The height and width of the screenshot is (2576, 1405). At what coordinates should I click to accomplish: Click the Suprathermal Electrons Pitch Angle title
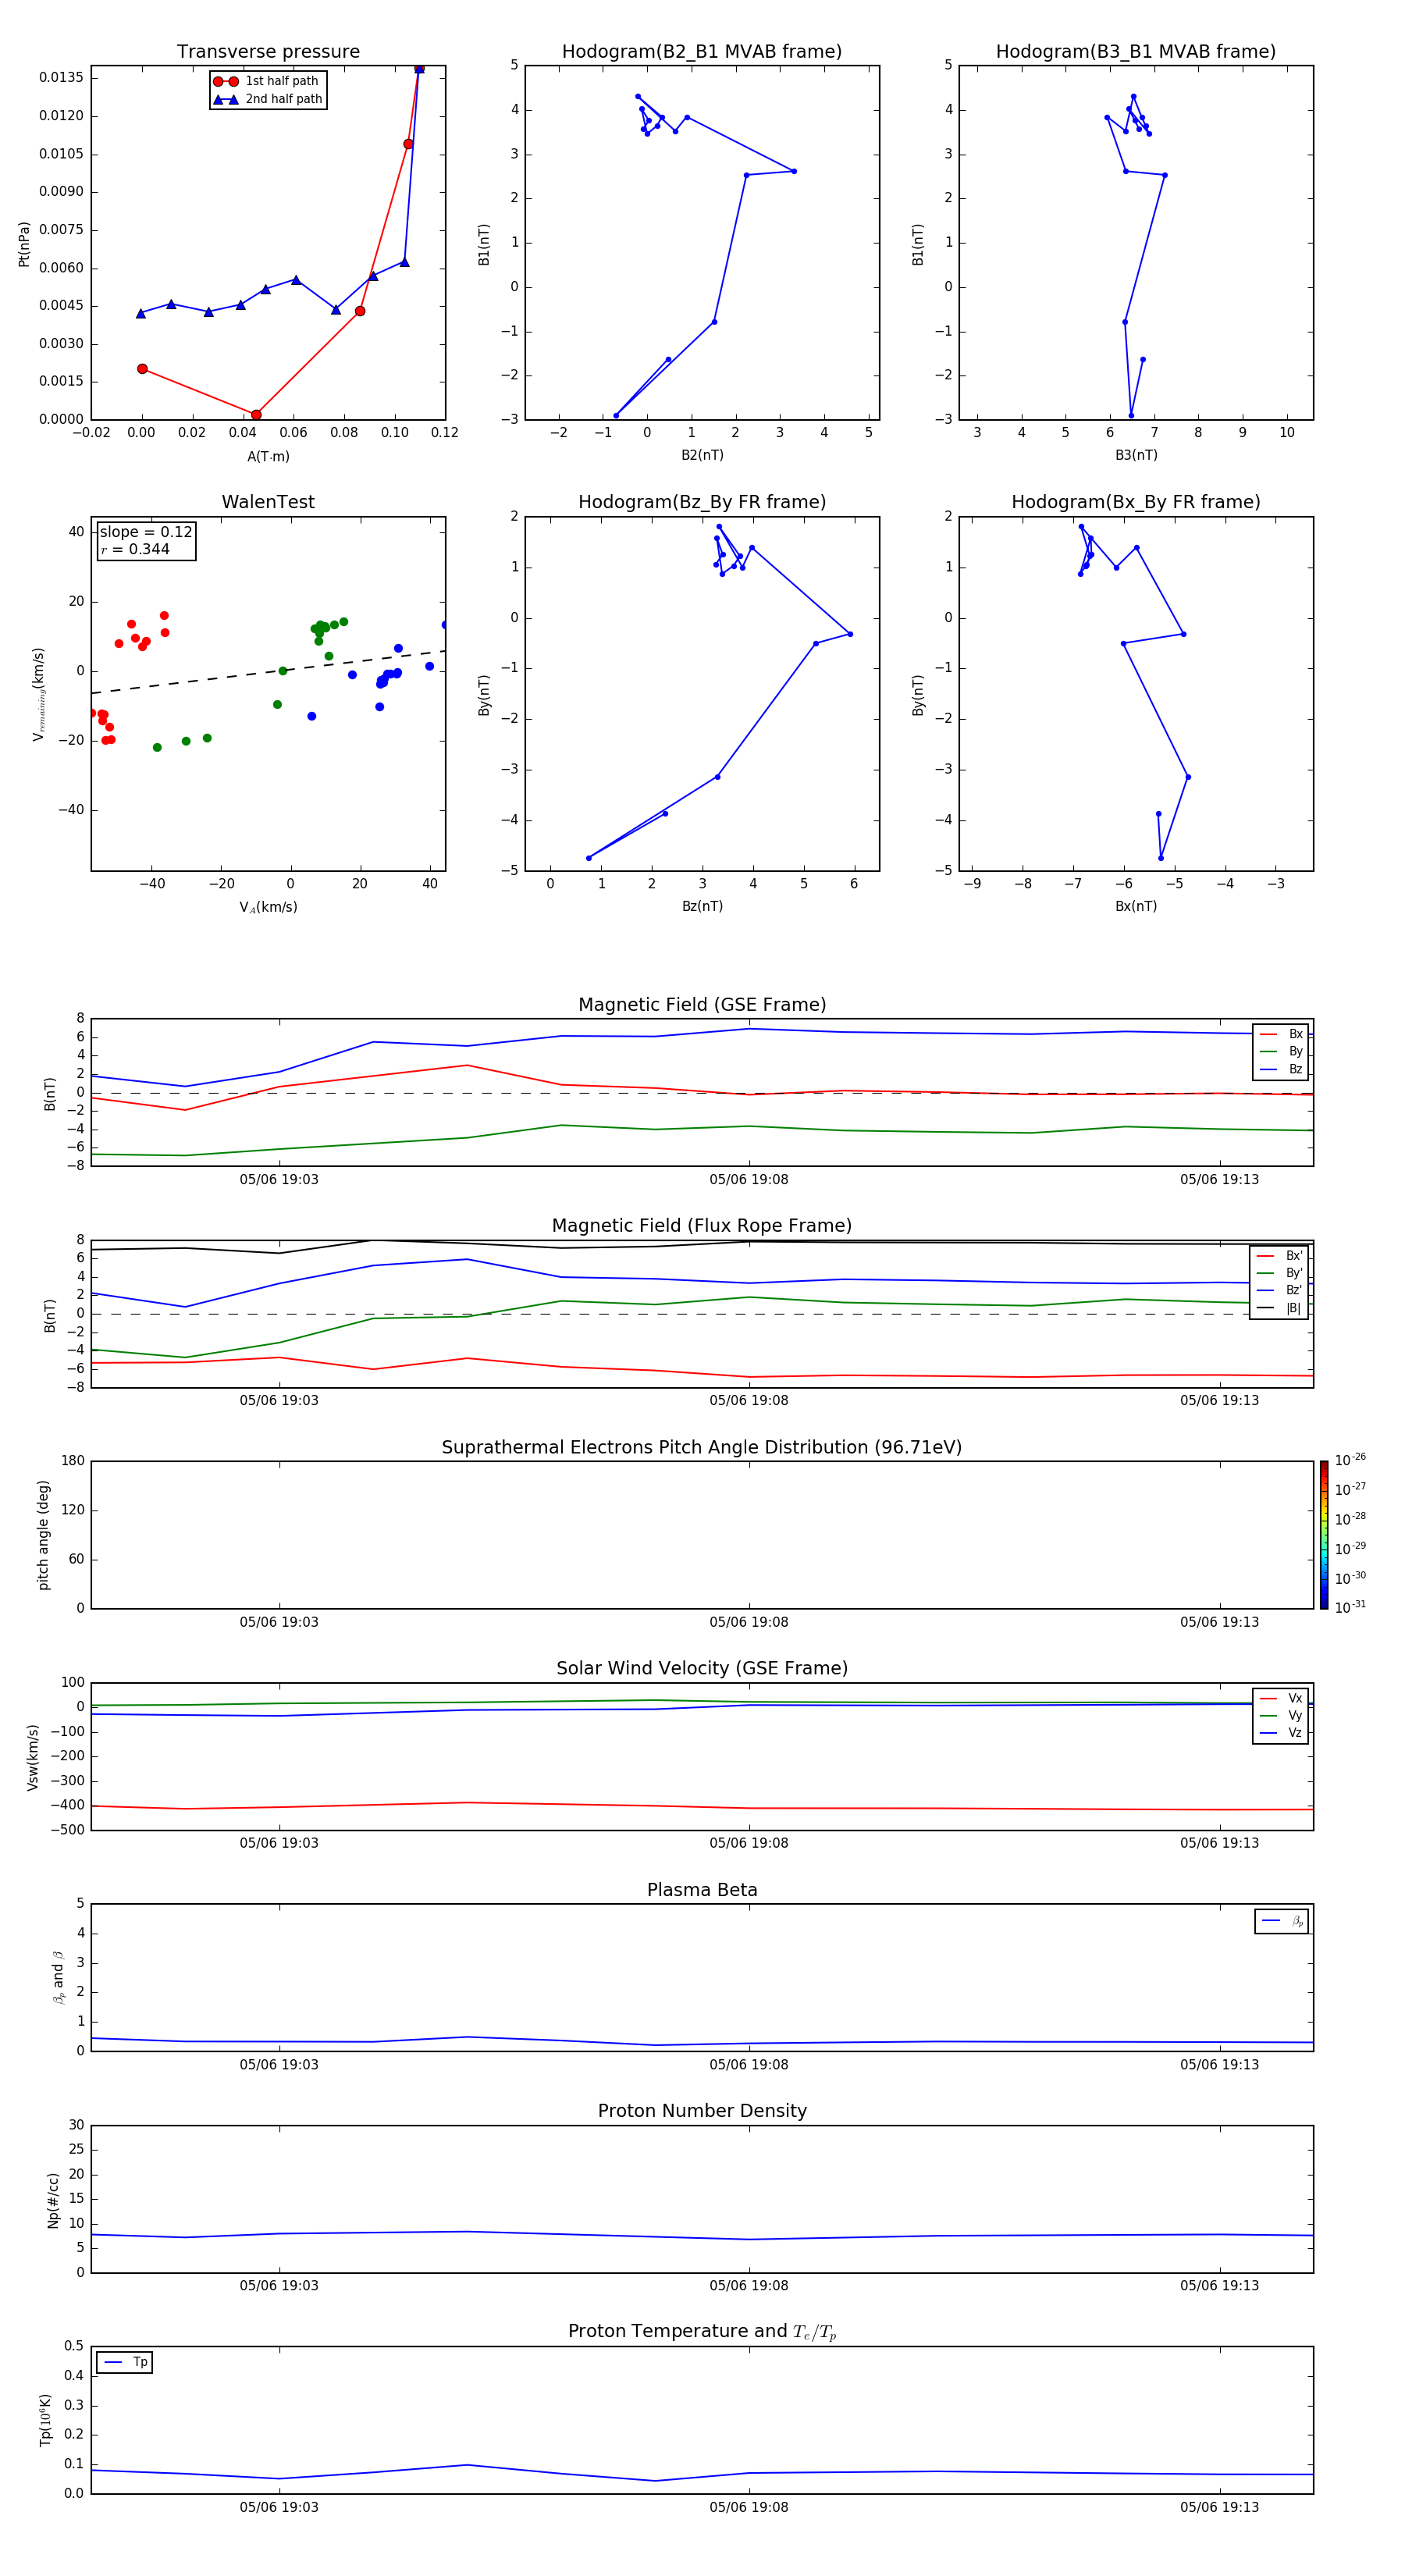702,1448
